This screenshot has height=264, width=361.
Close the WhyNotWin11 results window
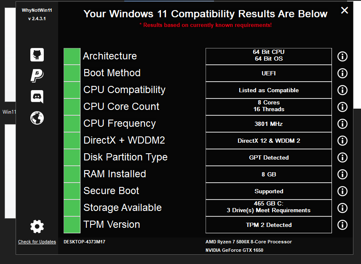pyautogui.click(x=345, y=11)
